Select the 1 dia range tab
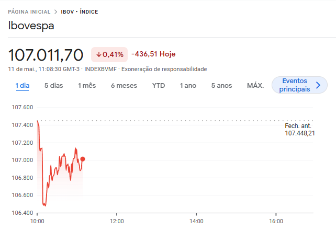Image resolution: width=336 pixels, height=230 pixels. point(23,85)
